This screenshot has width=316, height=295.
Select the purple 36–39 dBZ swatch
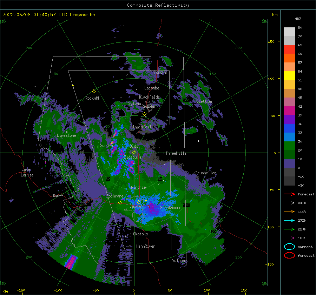click(289, 120)
